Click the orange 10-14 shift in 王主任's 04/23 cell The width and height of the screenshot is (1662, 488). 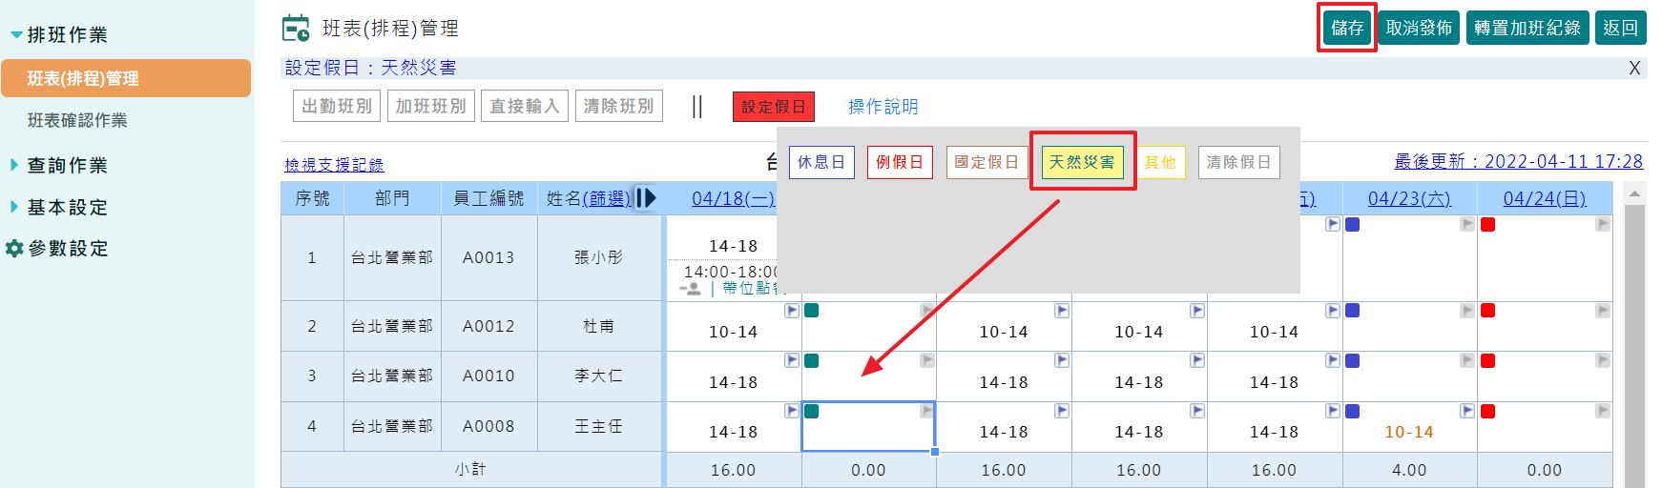click(x=1409, y=432)
